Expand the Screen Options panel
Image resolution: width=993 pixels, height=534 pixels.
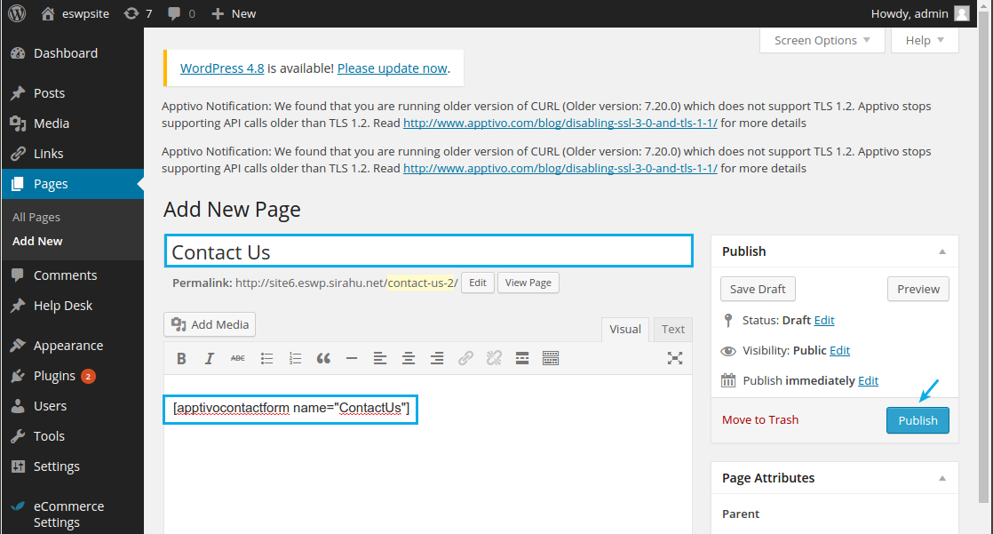coord(822,40)
